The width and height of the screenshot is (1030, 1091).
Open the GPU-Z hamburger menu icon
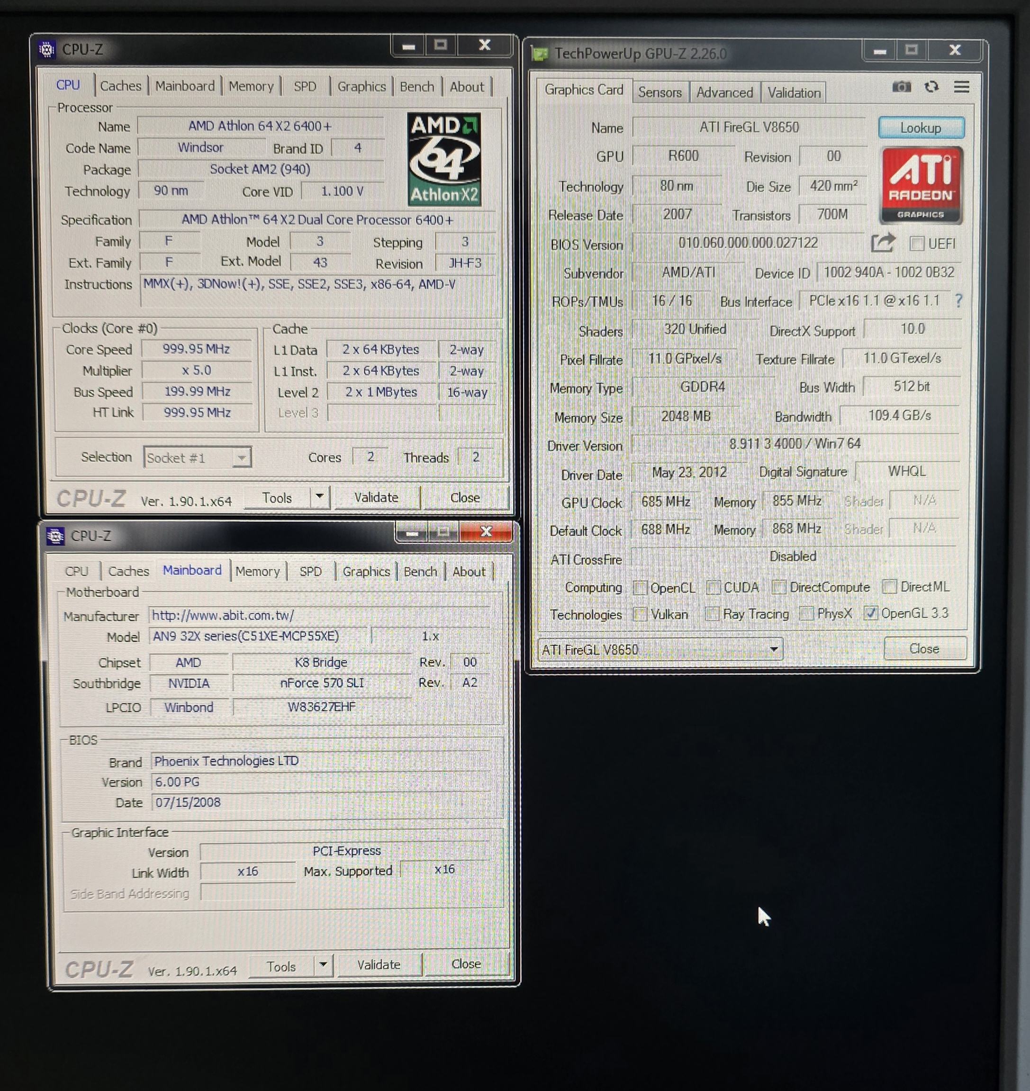961,87
